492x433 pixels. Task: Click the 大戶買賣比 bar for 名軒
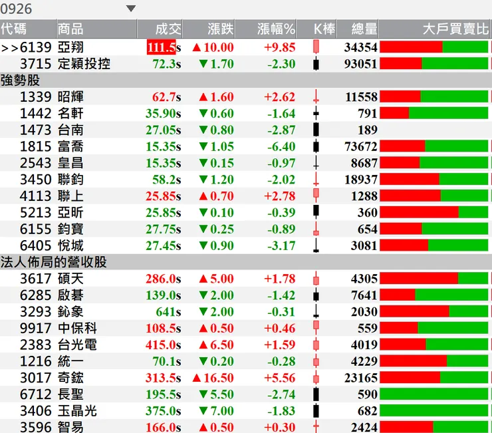[434, 113]
